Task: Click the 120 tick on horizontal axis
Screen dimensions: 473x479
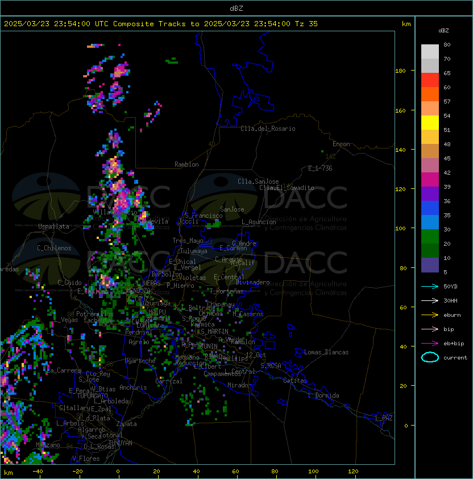Action: point(353,472)
